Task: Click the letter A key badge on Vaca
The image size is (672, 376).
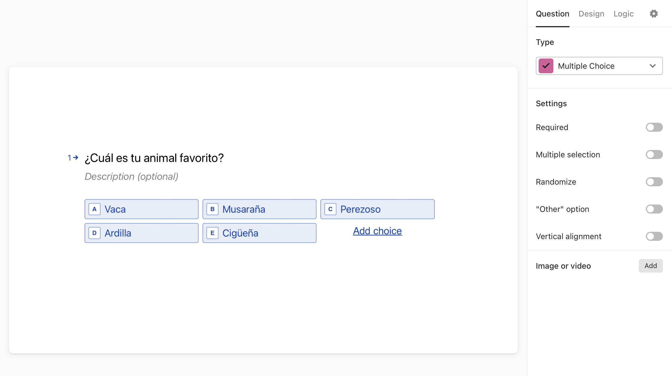Action: click(x=94, y=209)
